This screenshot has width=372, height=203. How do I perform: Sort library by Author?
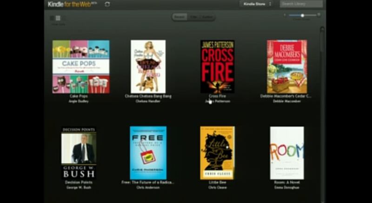click(207, 17)
